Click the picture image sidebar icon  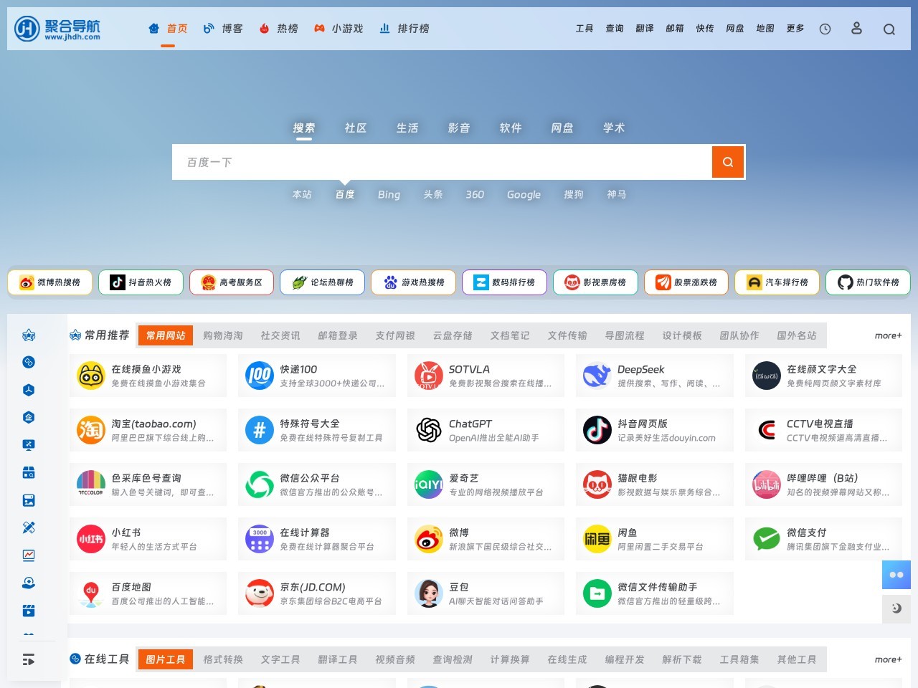[29, 500]
